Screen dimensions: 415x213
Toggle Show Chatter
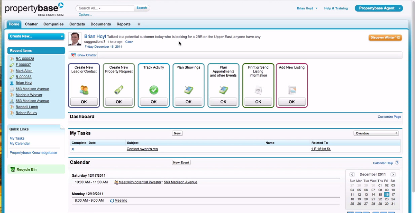click(87, 55)
